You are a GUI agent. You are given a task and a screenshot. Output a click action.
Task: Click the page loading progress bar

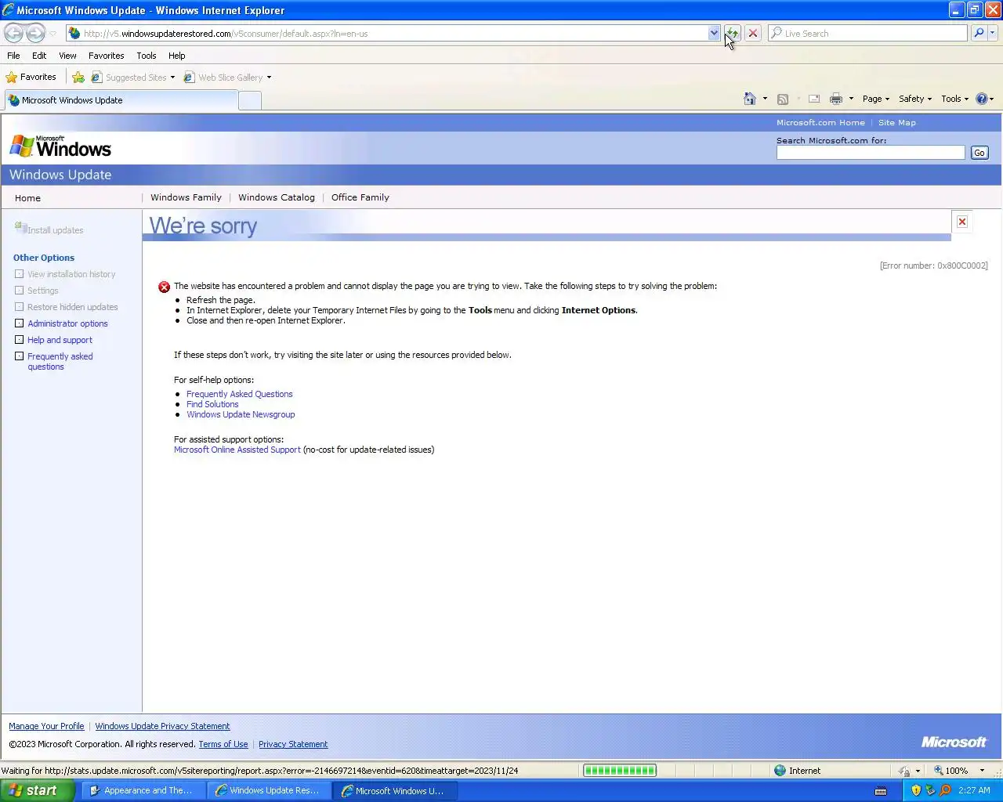pyautogui.click(x=619, y=771)
